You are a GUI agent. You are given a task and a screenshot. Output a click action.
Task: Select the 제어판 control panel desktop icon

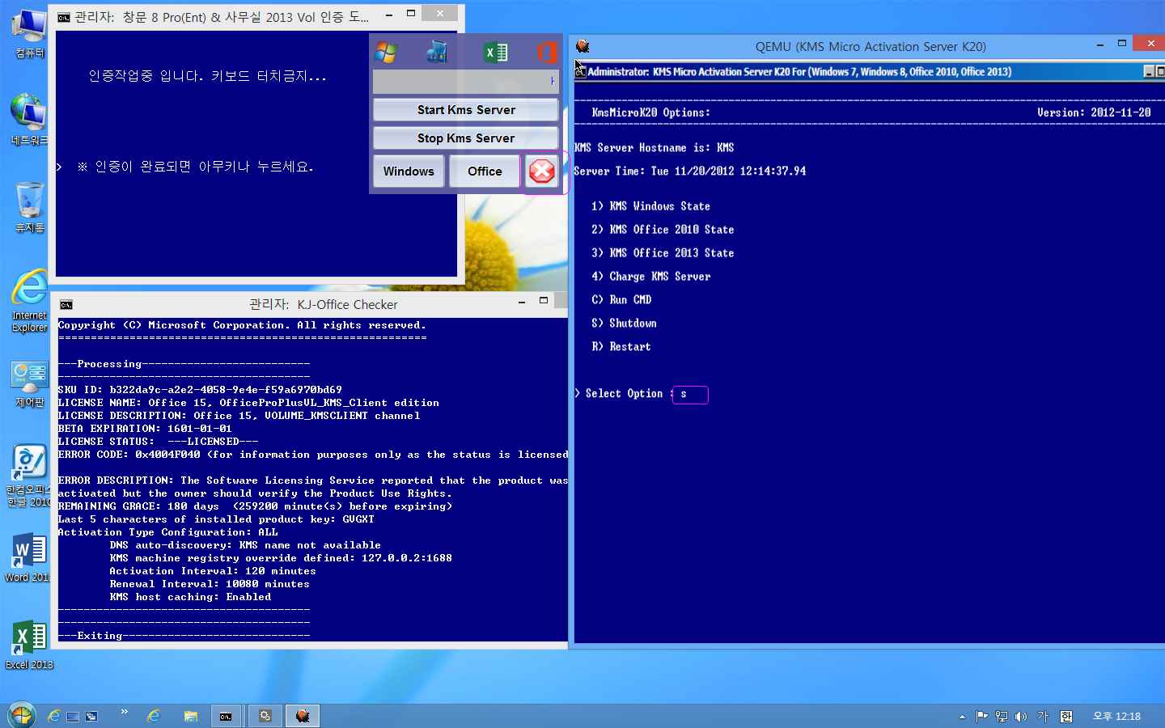coord(29,384)
